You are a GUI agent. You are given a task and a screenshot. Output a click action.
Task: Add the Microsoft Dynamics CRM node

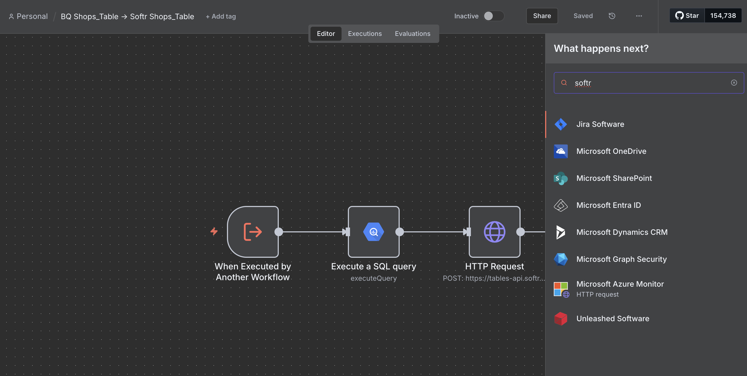(x=622, y=232)
